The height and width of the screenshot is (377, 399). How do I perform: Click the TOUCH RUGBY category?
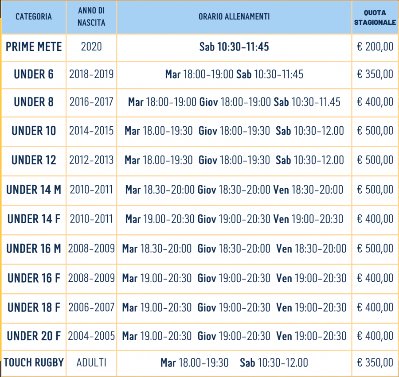tap(34, 362)
